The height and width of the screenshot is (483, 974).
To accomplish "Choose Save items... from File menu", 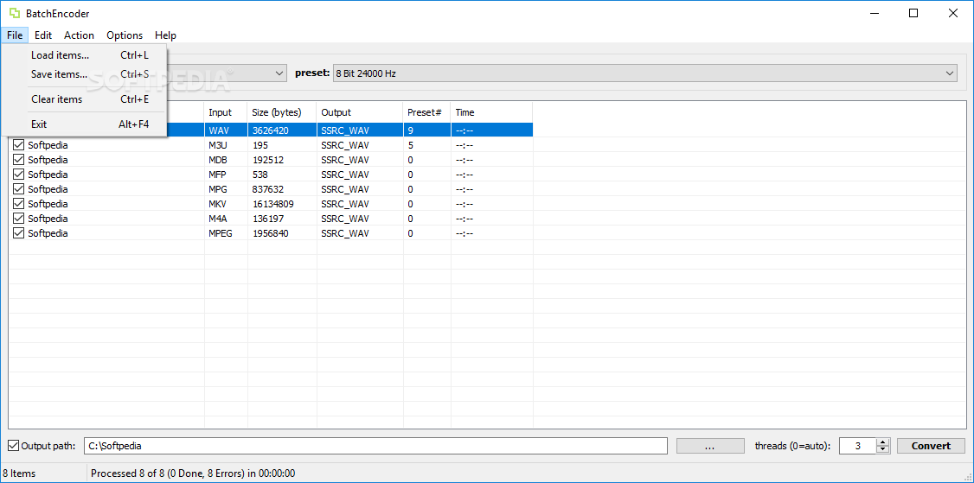I will (x=84, y=74).
